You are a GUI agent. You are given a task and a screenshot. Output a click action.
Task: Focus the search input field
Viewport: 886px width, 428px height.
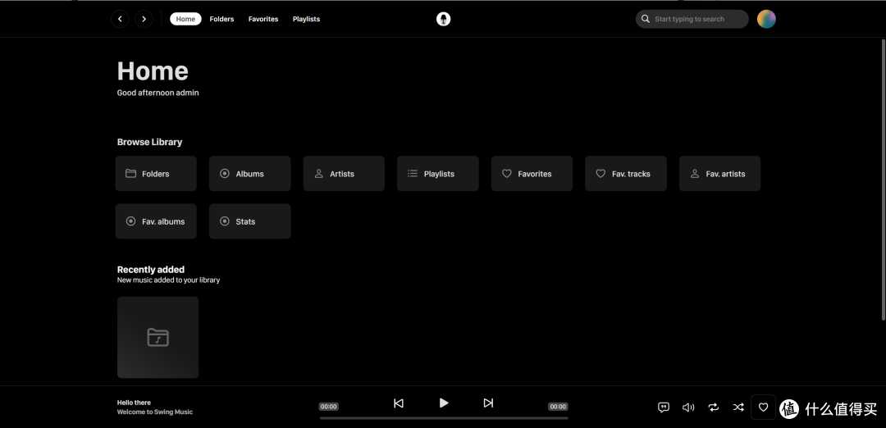[692, 19]
